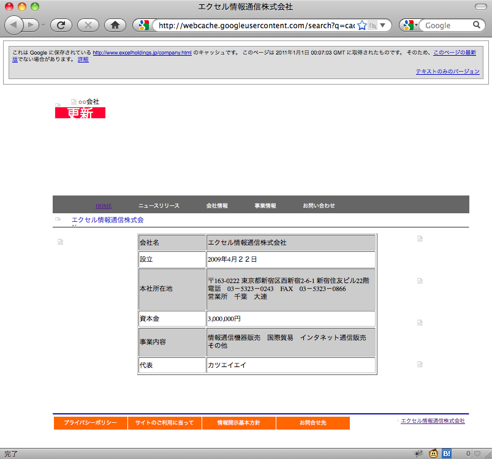Click the comment bubble icon in status bar
Screen dimensions: 492x459
pyautogui.click(x=477, y=453)
